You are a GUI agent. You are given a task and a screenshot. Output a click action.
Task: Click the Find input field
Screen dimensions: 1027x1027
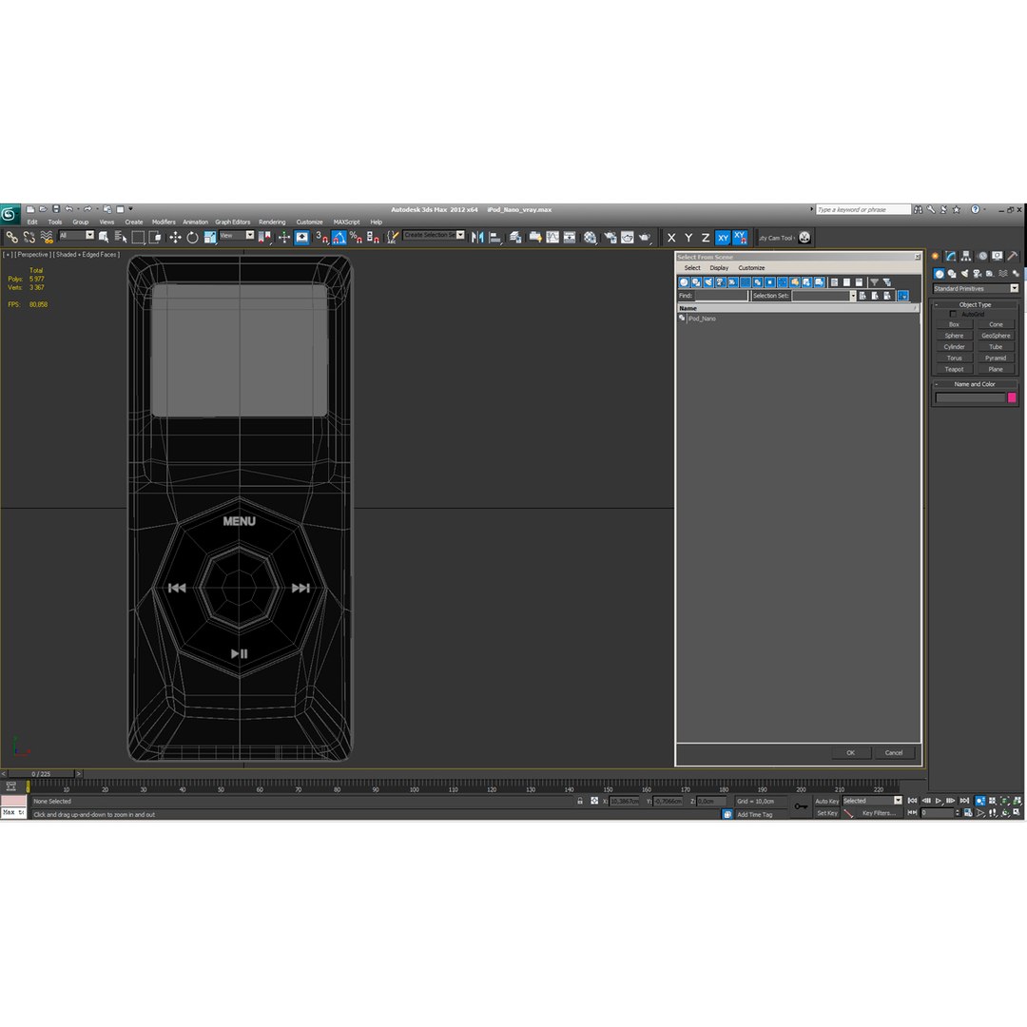tap(721, 296)
